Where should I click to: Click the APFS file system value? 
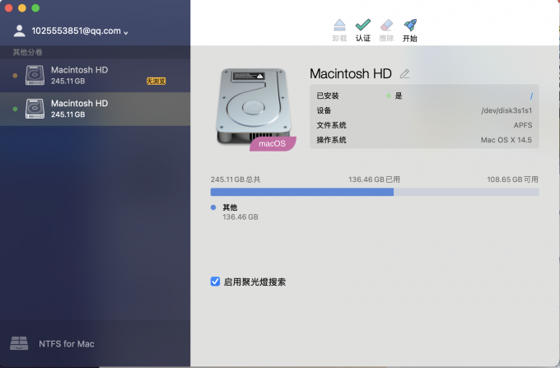[x=523, y=125]
